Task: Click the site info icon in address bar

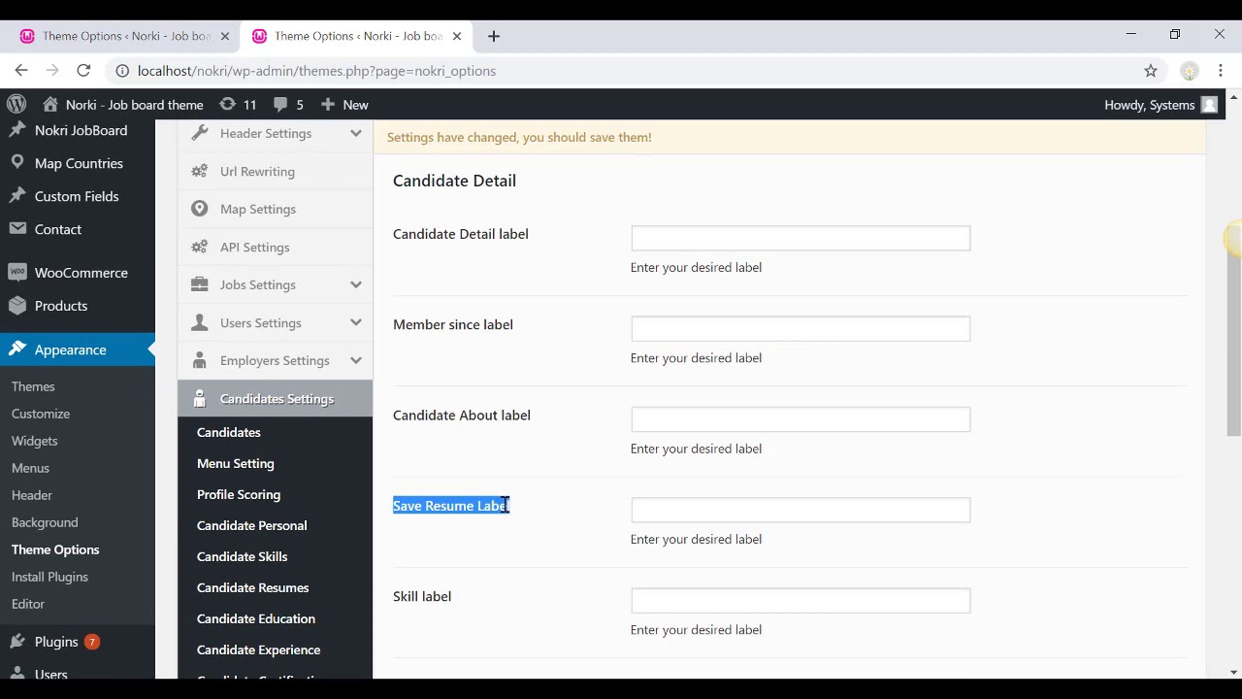Action: click(x=122, y=70)
